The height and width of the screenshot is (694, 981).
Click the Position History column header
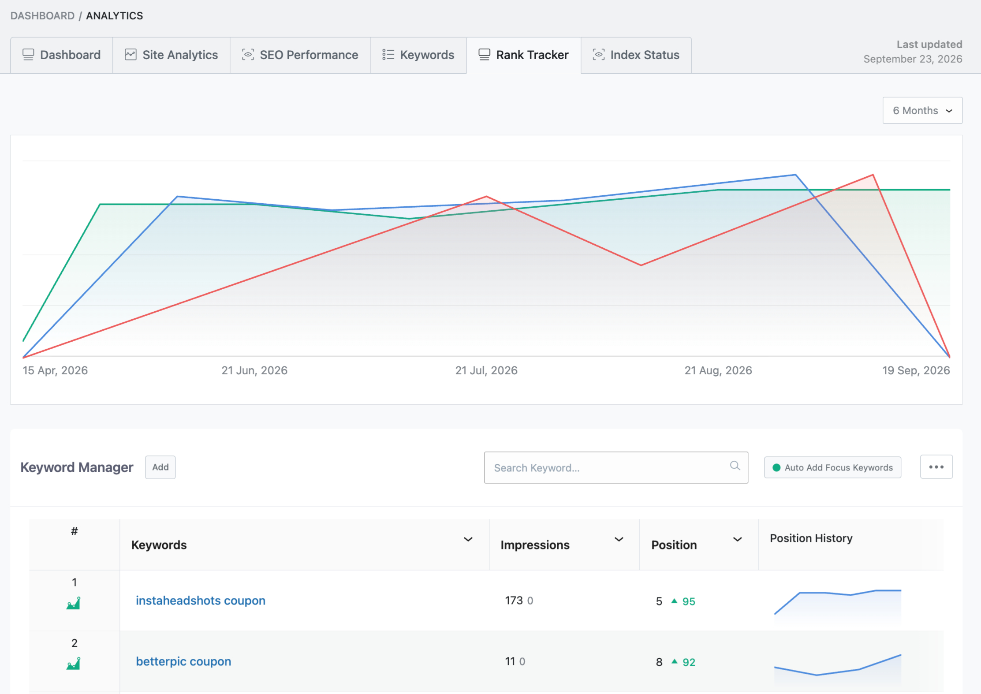[x=811, y=538]
